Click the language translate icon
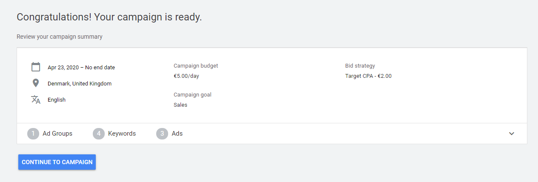This screenshot has height=182, width=538. [x=36, y=100]
